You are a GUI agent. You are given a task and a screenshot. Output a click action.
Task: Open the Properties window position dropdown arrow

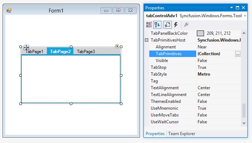click(x=232, y=8)
